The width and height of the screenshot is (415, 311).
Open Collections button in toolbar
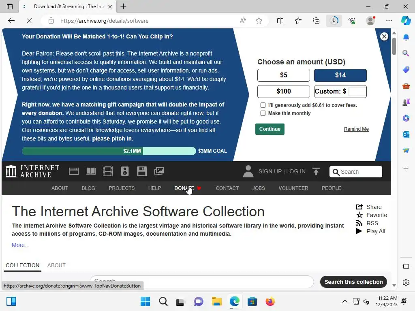point(316,21)
